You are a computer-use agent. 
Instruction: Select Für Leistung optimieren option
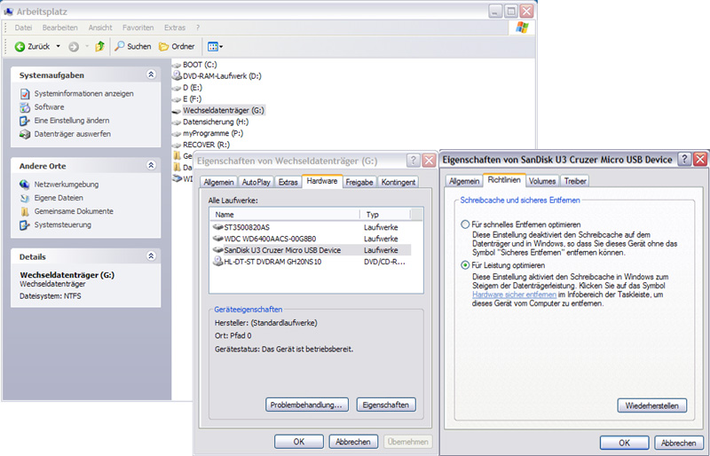pos(465,265)
